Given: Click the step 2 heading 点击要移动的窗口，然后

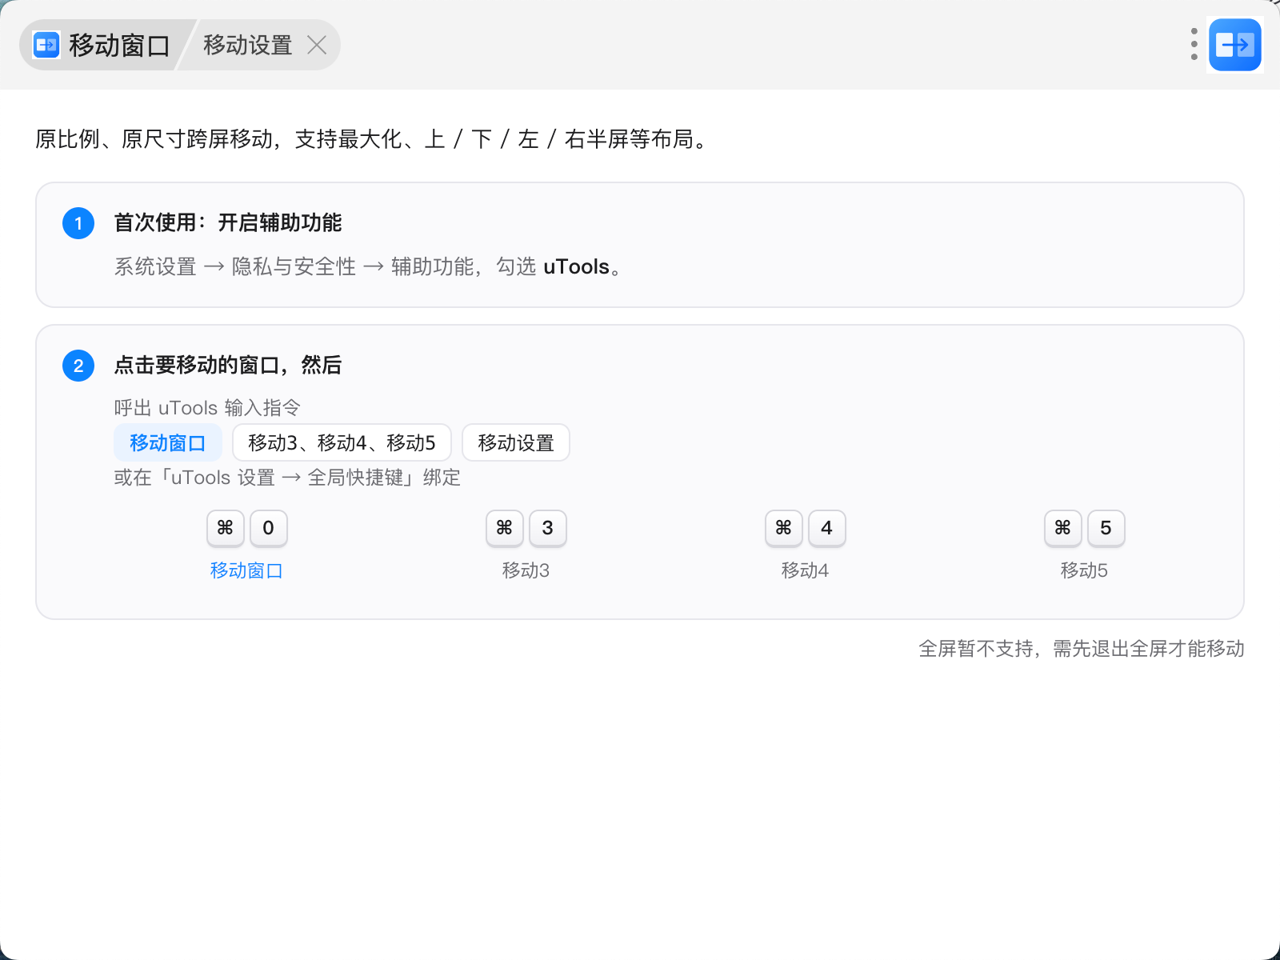Looking at the screenshot, I should tap(228, 365).
